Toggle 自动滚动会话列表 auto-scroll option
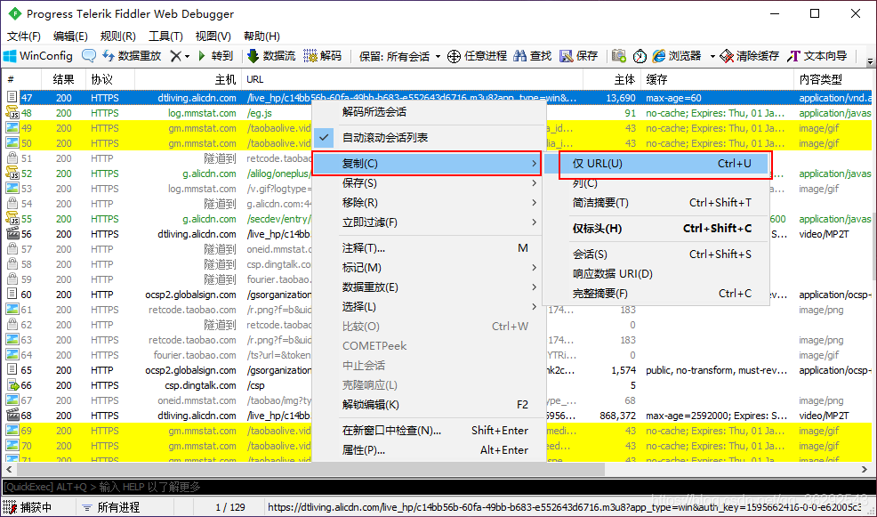 click(429, 137)
